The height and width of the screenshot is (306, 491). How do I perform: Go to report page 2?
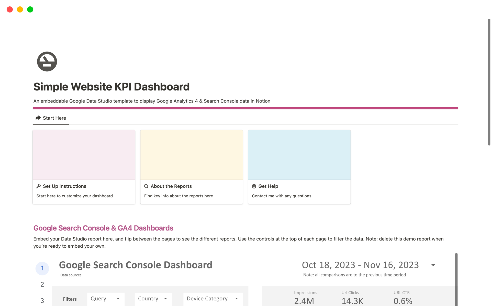click(x=42, y=284)
